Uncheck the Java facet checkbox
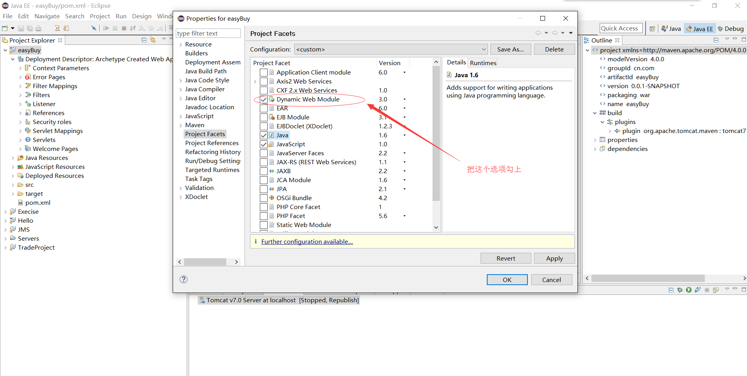Image resolution: width=747 pixels, height=376 pixels. point(264,135)
